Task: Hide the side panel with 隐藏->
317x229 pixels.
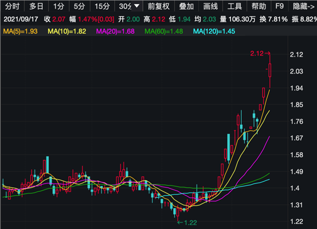Action: tap(304, 6)
